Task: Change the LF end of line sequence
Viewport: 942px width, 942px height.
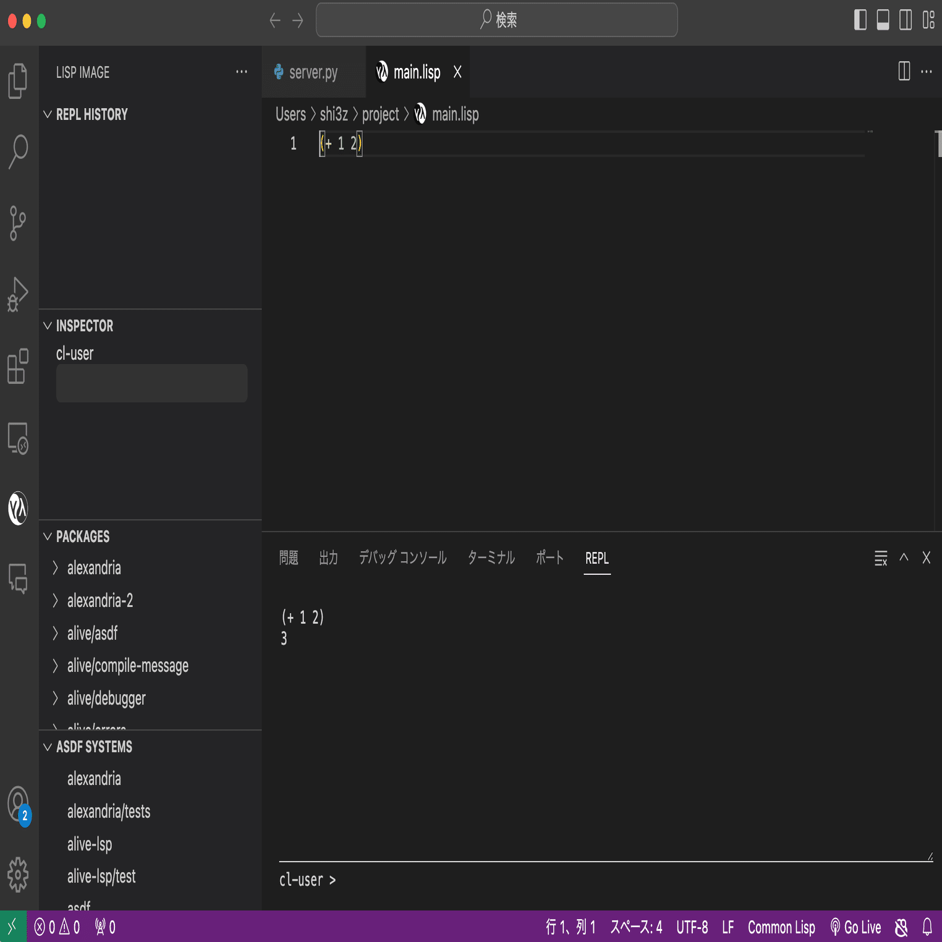Action: click(728, 927)
